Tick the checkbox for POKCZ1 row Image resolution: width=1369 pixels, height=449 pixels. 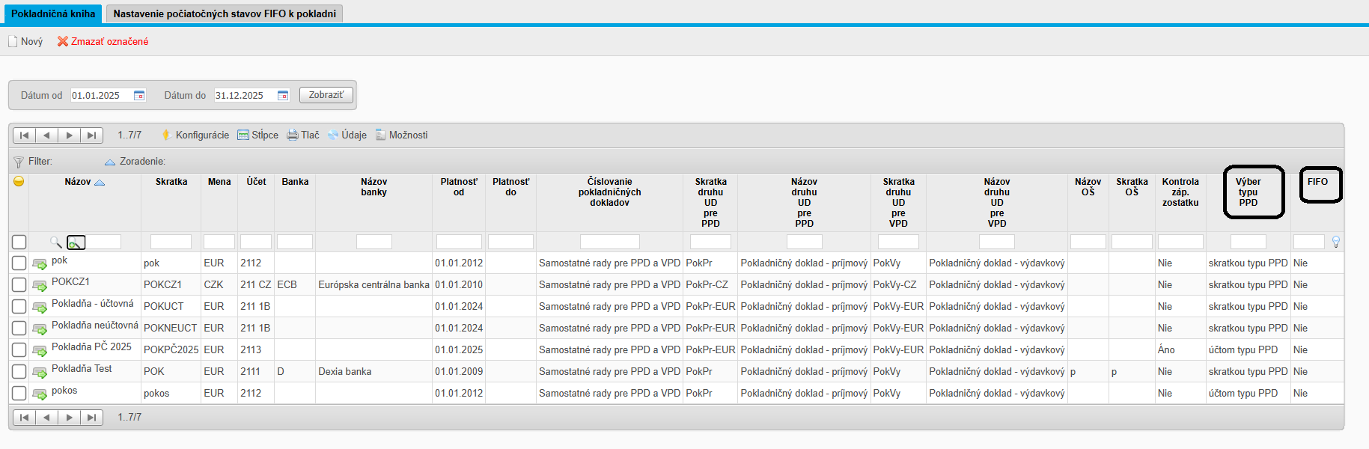19,285
